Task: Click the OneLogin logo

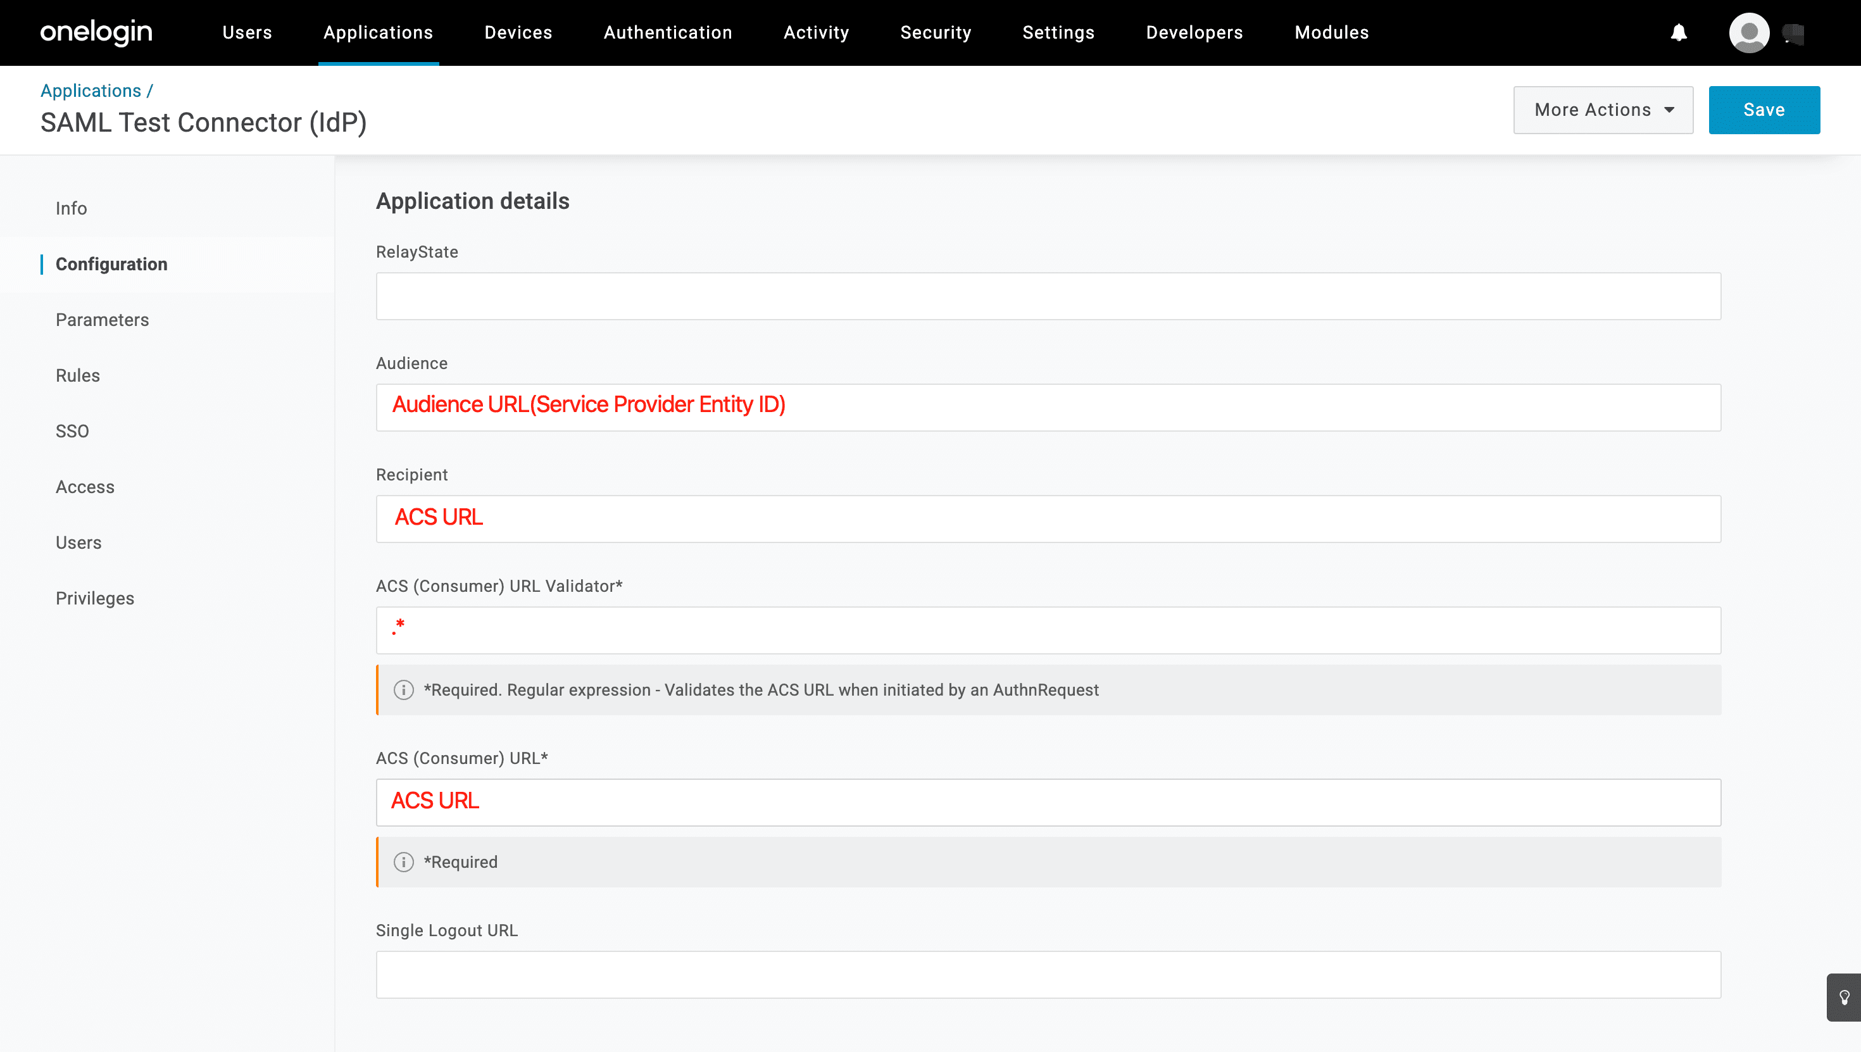Action: point(96,32)
